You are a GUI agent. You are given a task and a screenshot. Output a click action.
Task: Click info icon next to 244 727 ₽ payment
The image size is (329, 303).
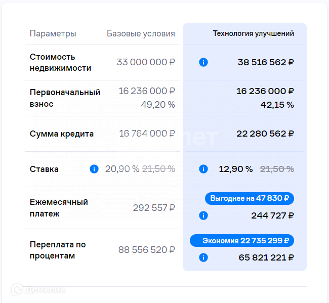click(x=203, y=215)
